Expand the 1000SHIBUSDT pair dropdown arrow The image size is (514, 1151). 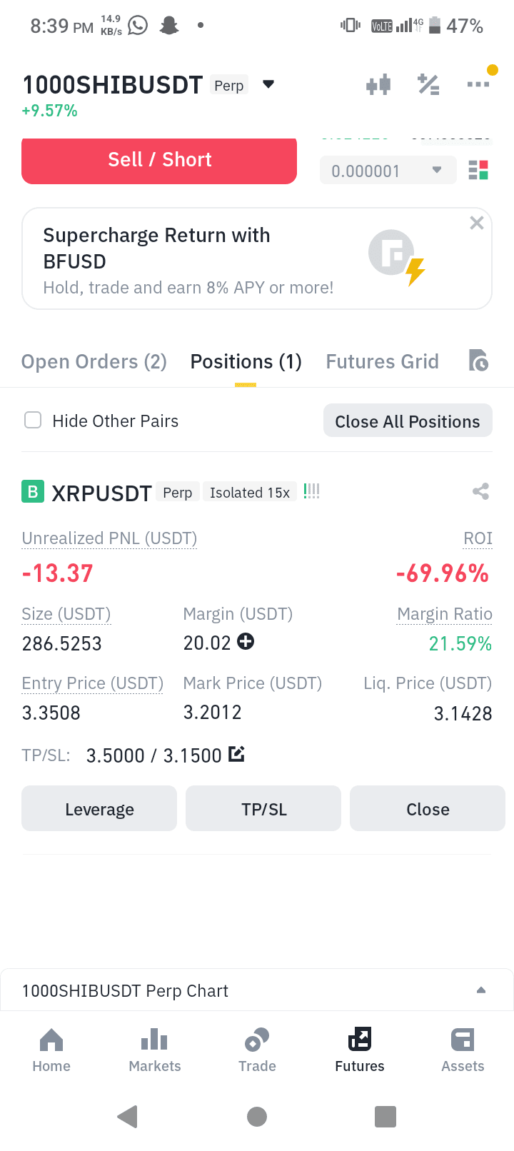(268, 84)
